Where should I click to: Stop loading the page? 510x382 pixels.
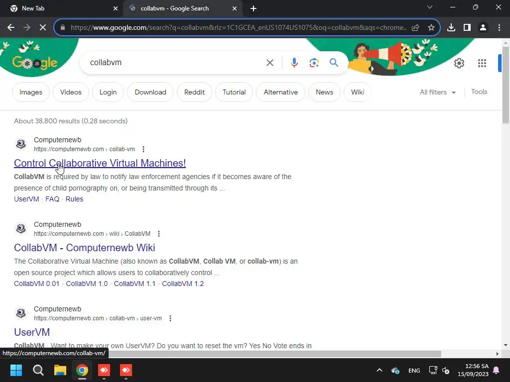tap(43, 28)
